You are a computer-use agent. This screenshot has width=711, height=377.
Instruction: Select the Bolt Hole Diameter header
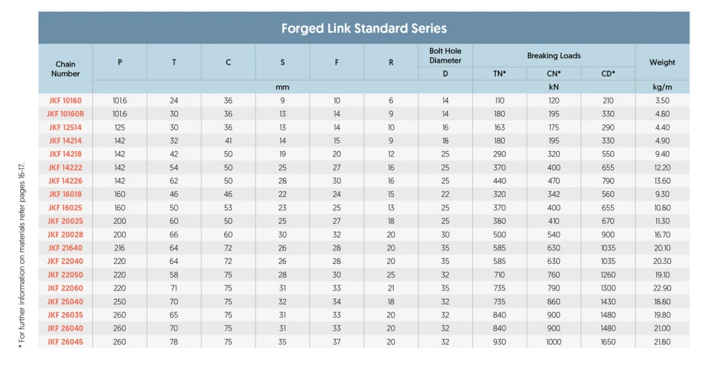click(x=445, y=55)
